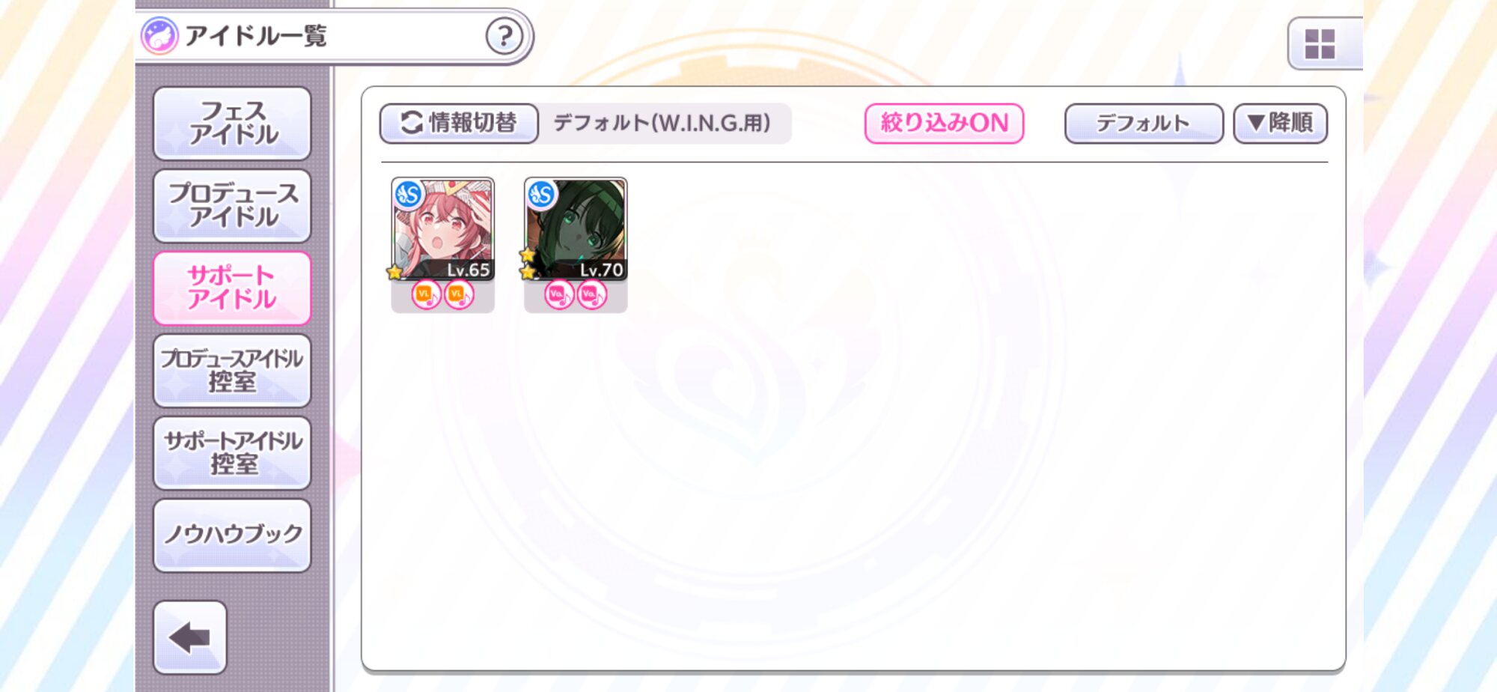Toggle 情報切替 info display

(x=459, y=123)
